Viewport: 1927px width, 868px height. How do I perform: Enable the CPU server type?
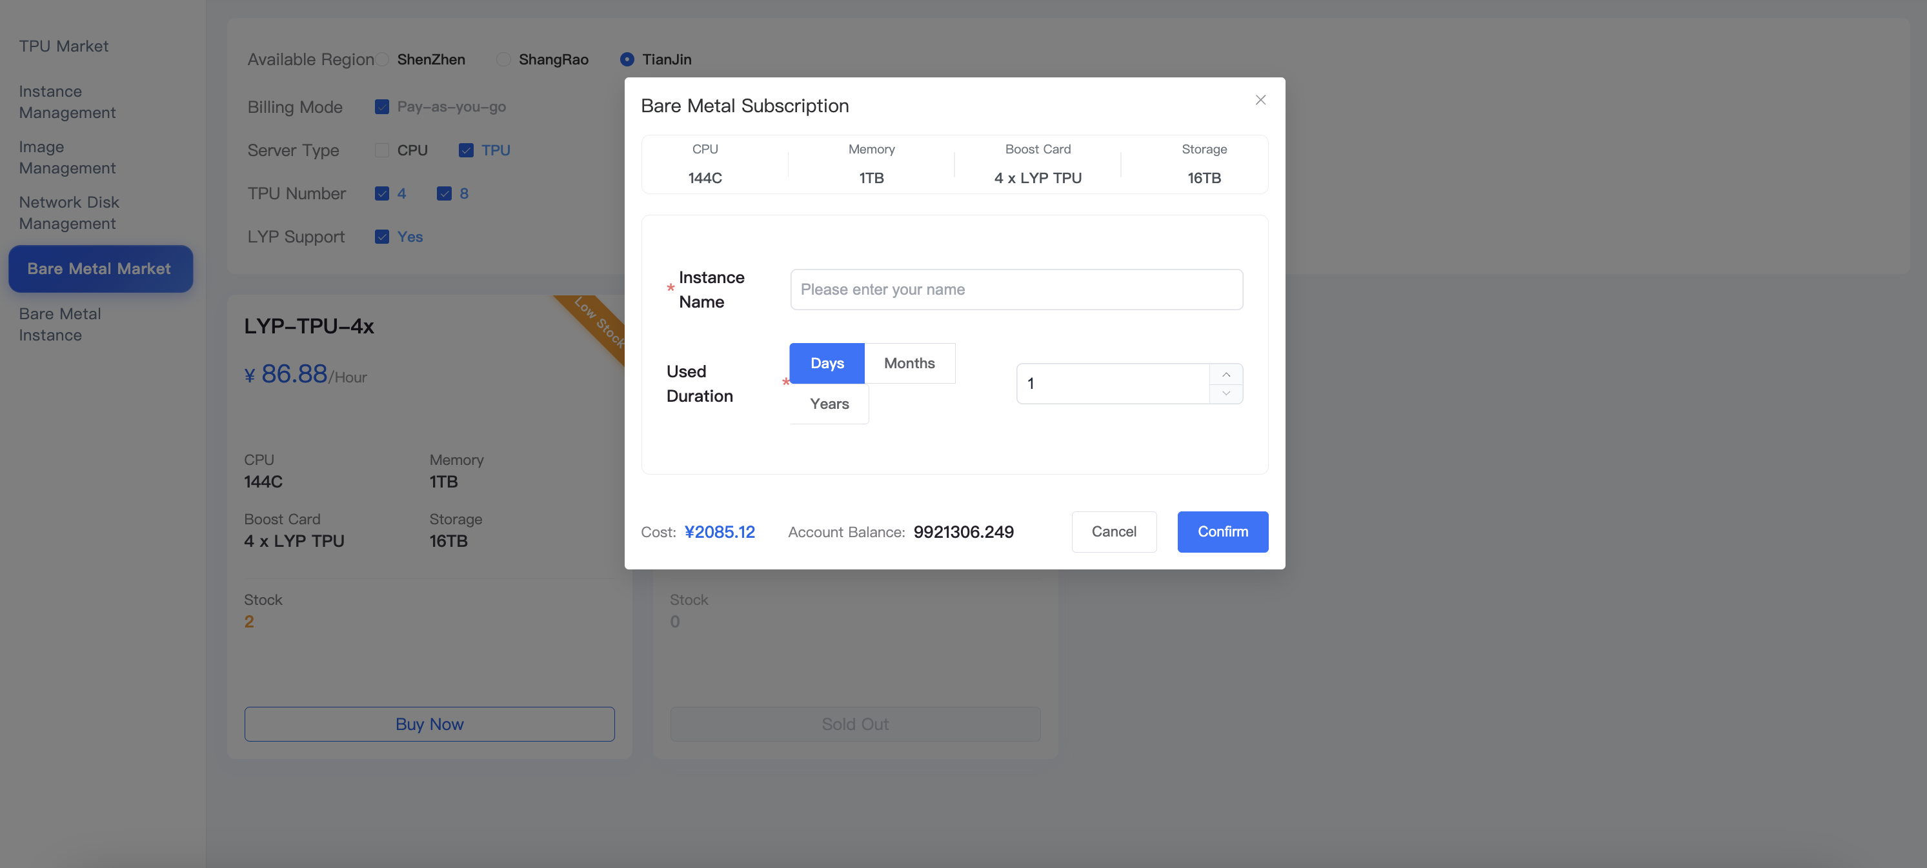click(381, 150)
